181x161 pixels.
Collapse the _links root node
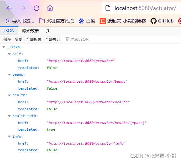[x=4, y=47]
